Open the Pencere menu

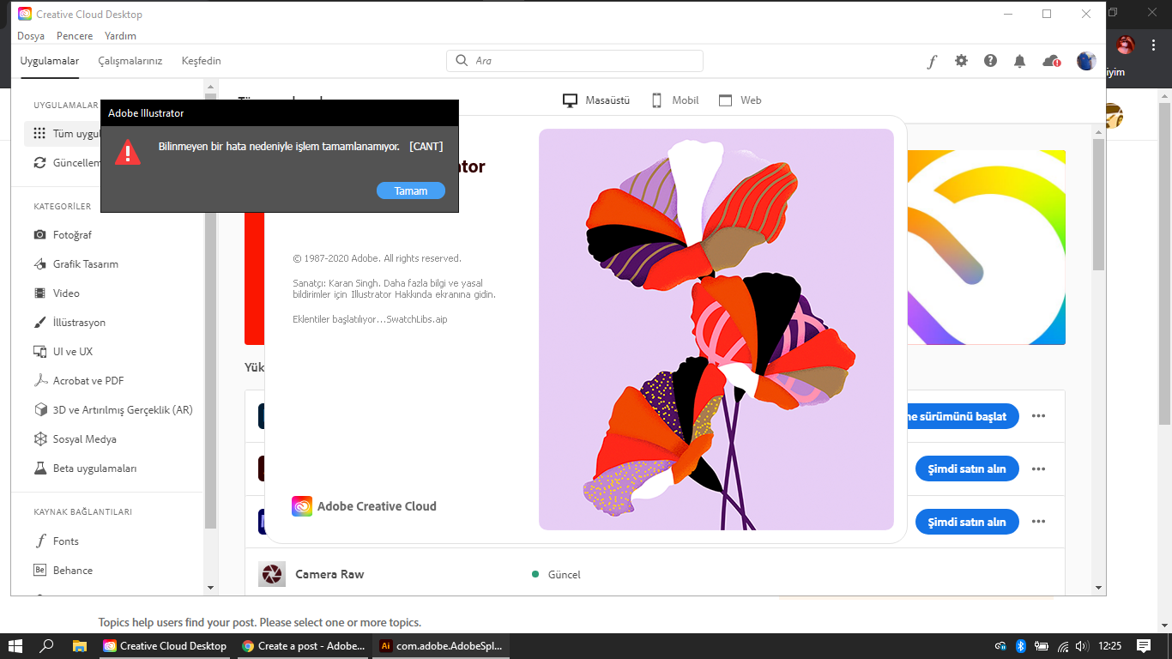tap(75, 36)
